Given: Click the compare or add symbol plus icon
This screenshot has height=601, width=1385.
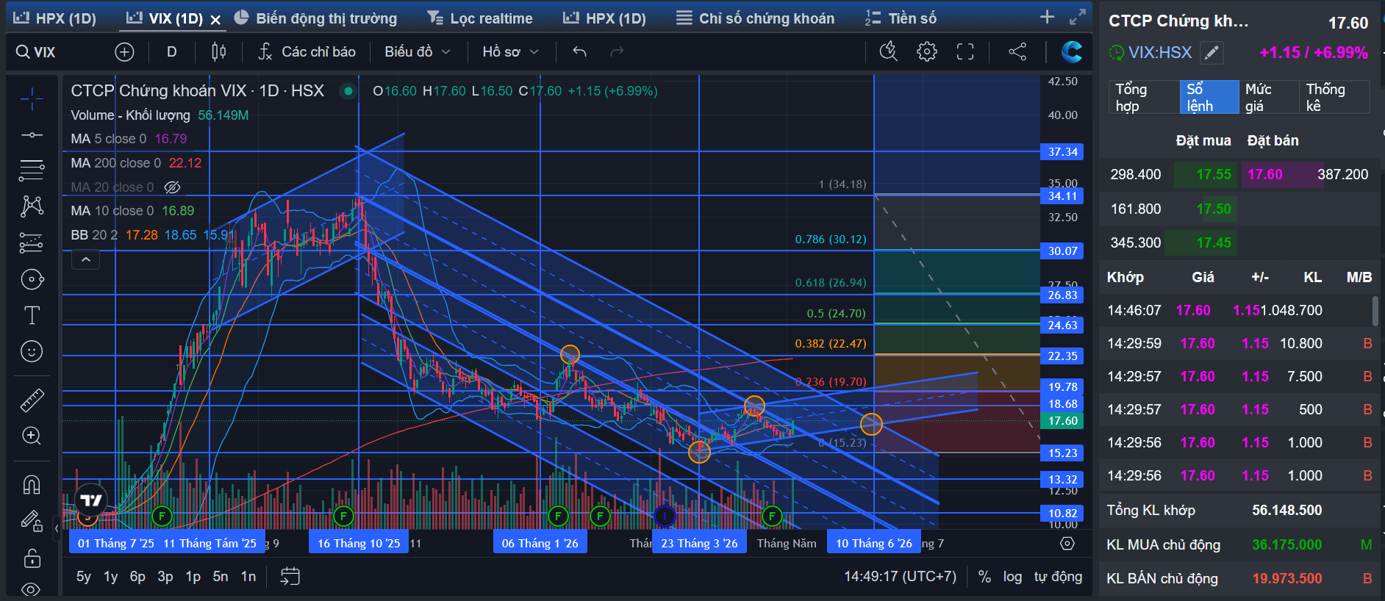Looking at the screenshot, I should [x=124, y=51].
